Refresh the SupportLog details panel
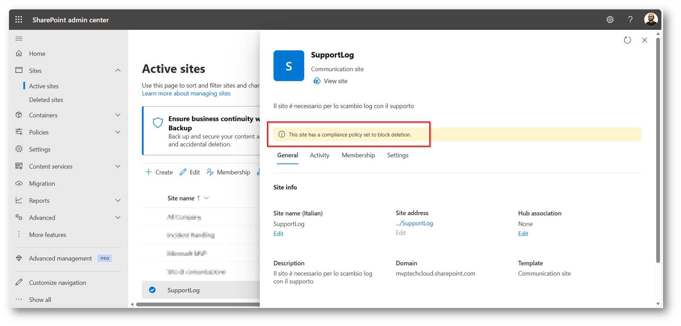Viewport: 681px width, 326px height. point(627,40)
